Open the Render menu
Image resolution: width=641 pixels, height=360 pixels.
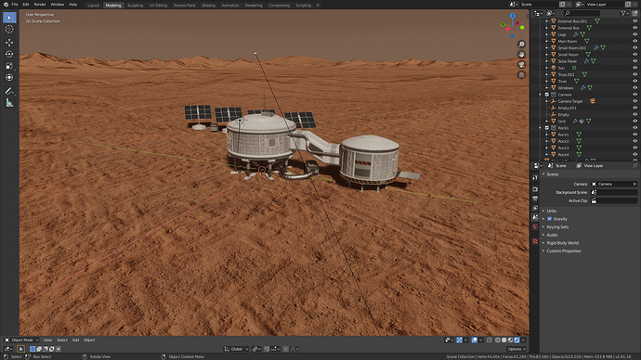point(40,5)
